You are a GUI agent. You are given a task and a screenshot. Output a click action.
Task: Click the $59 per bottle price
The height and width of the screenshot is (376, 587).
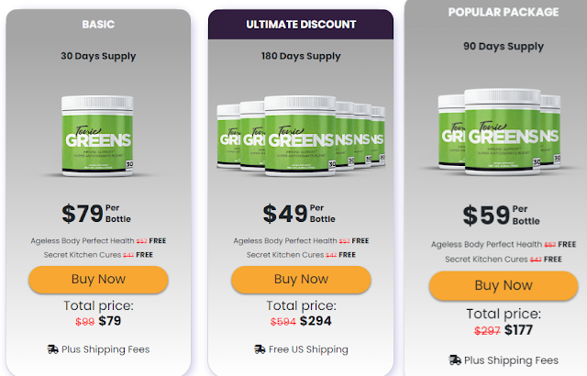pos(502,216)
